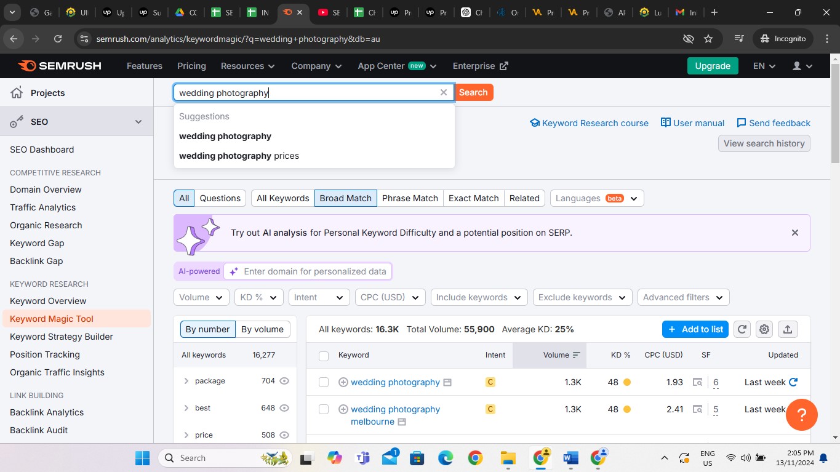
Task: Click the refresh metrics button next to Add to list
Action: pos(742,329)
